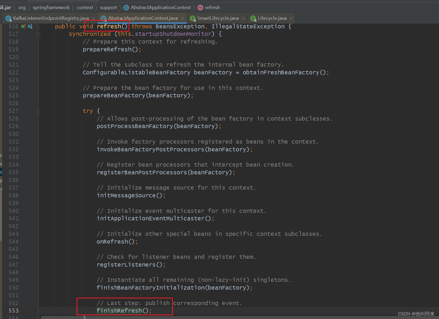Click the 'synchronized' keyword on line 517
The width and height of the screenshot is (439, 319).
90,34
